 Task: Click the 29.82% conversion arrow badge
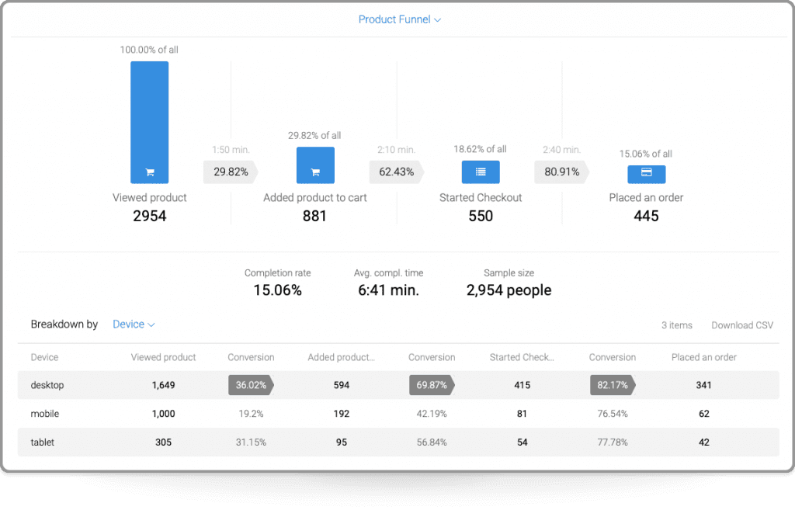(230, 172)
